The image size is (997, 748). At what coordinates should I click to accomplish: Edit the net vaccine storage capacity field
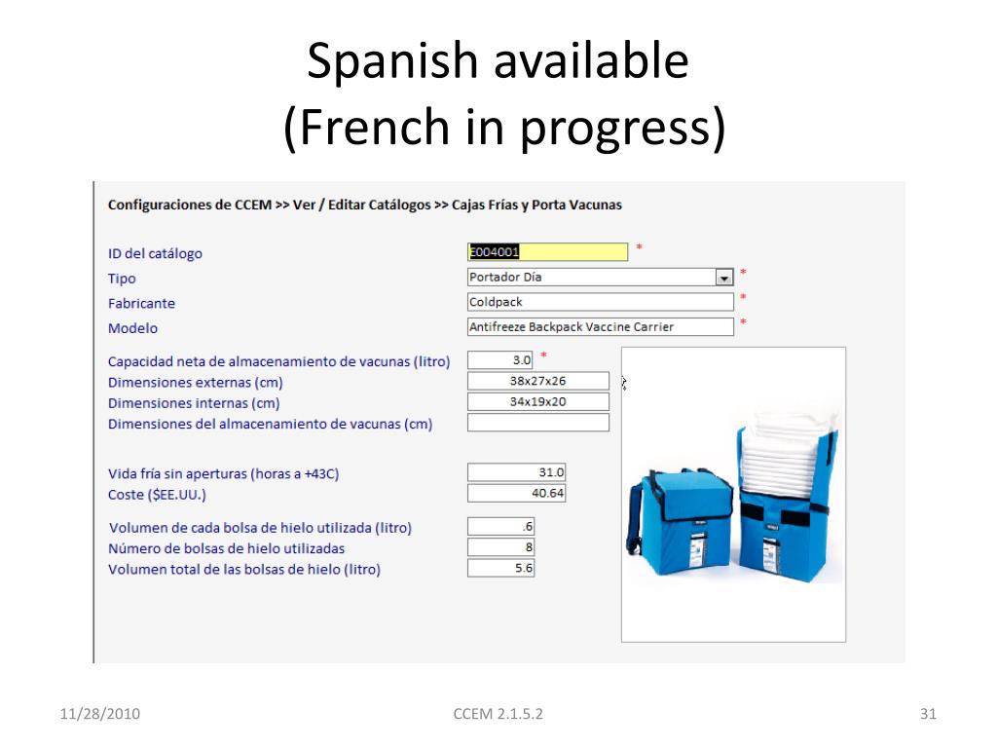point(499,360)
